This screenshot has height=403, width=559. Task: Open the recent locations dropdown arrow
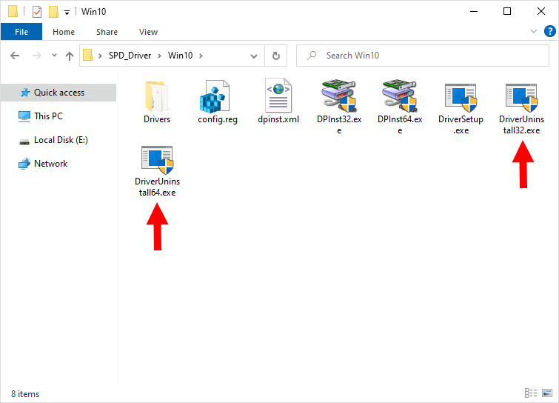pyautogui.click(x=54, y=56)
